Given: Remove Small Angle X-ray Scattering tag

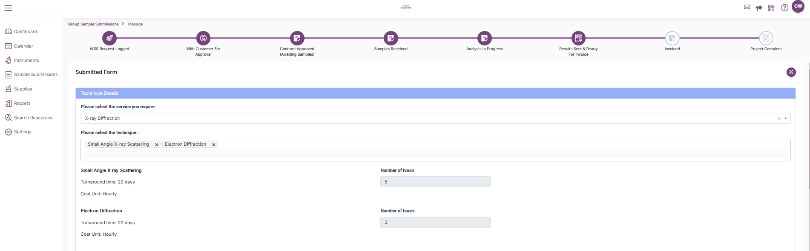Looking at the screenshot, I should (157, 144).
